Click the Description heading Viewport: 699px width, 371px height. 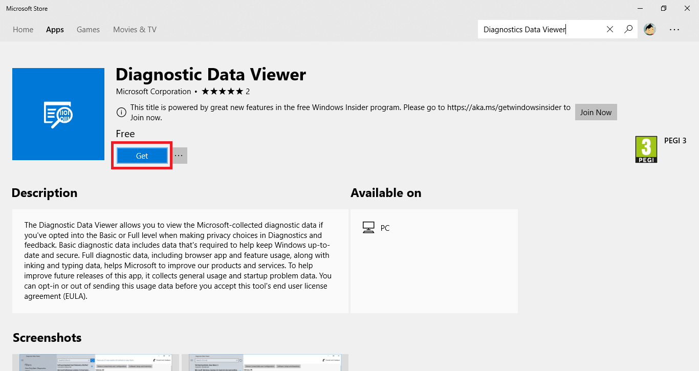tap(45, 193)
